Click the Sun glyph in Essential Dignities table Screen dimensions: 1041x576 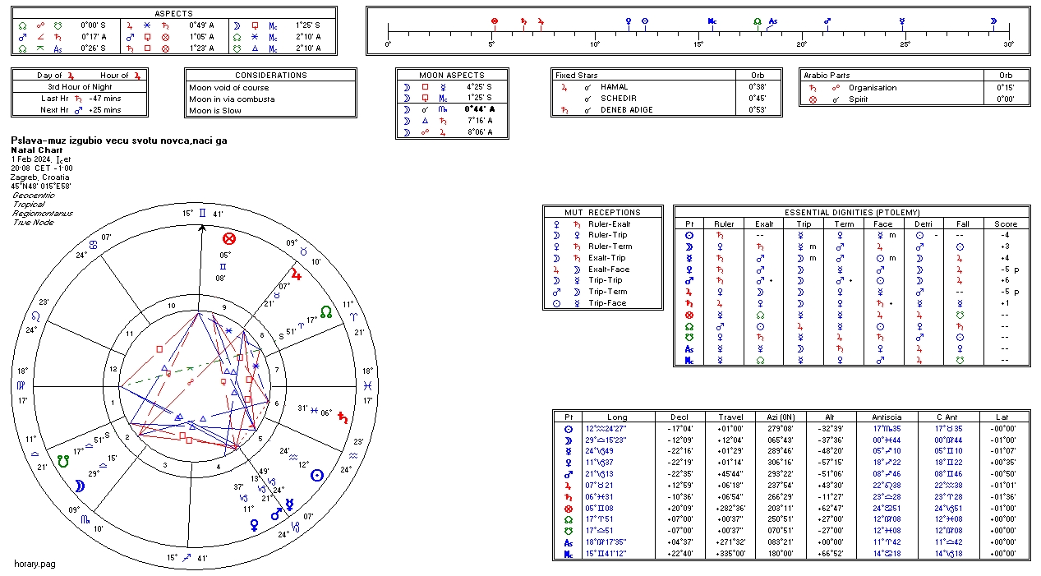coord(689,235)
